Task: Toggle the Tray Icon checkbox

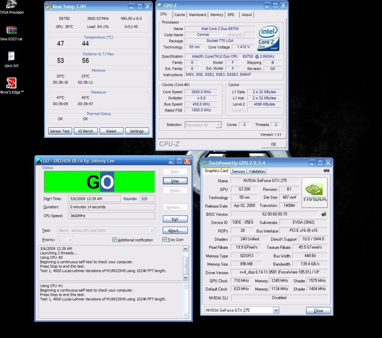Action: (x=165, y=240)
